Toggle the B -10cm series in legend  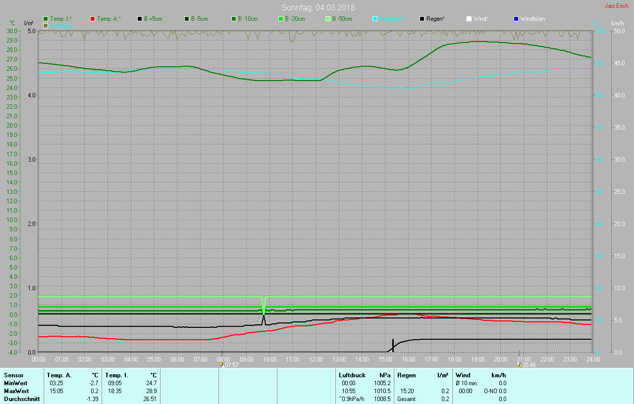pos(234,19)
